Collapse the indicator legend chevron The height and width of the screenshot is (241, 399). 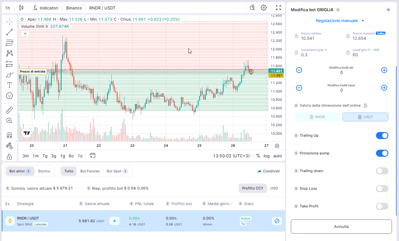[25, 34]
